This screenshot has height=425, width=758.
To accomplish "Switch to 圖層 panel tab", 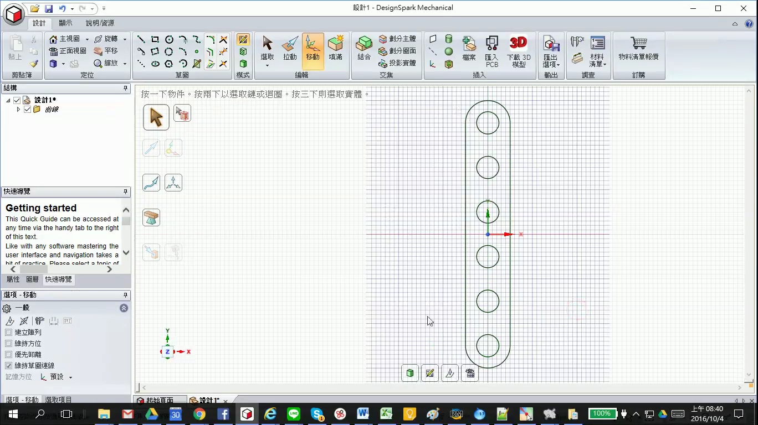I will 33,279.
